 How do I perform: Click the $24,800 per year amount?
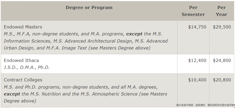222,61
